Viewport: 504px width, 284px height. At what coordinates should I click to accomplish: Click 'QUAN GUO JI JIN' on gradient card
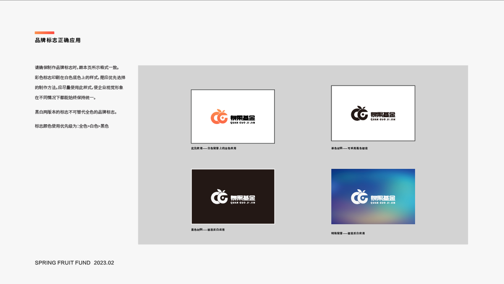(383, 203)
